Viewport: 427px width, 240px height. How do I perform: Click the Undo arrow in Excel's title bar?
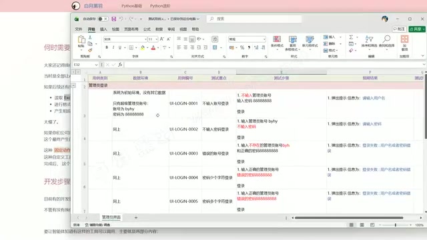pos(121,19)
